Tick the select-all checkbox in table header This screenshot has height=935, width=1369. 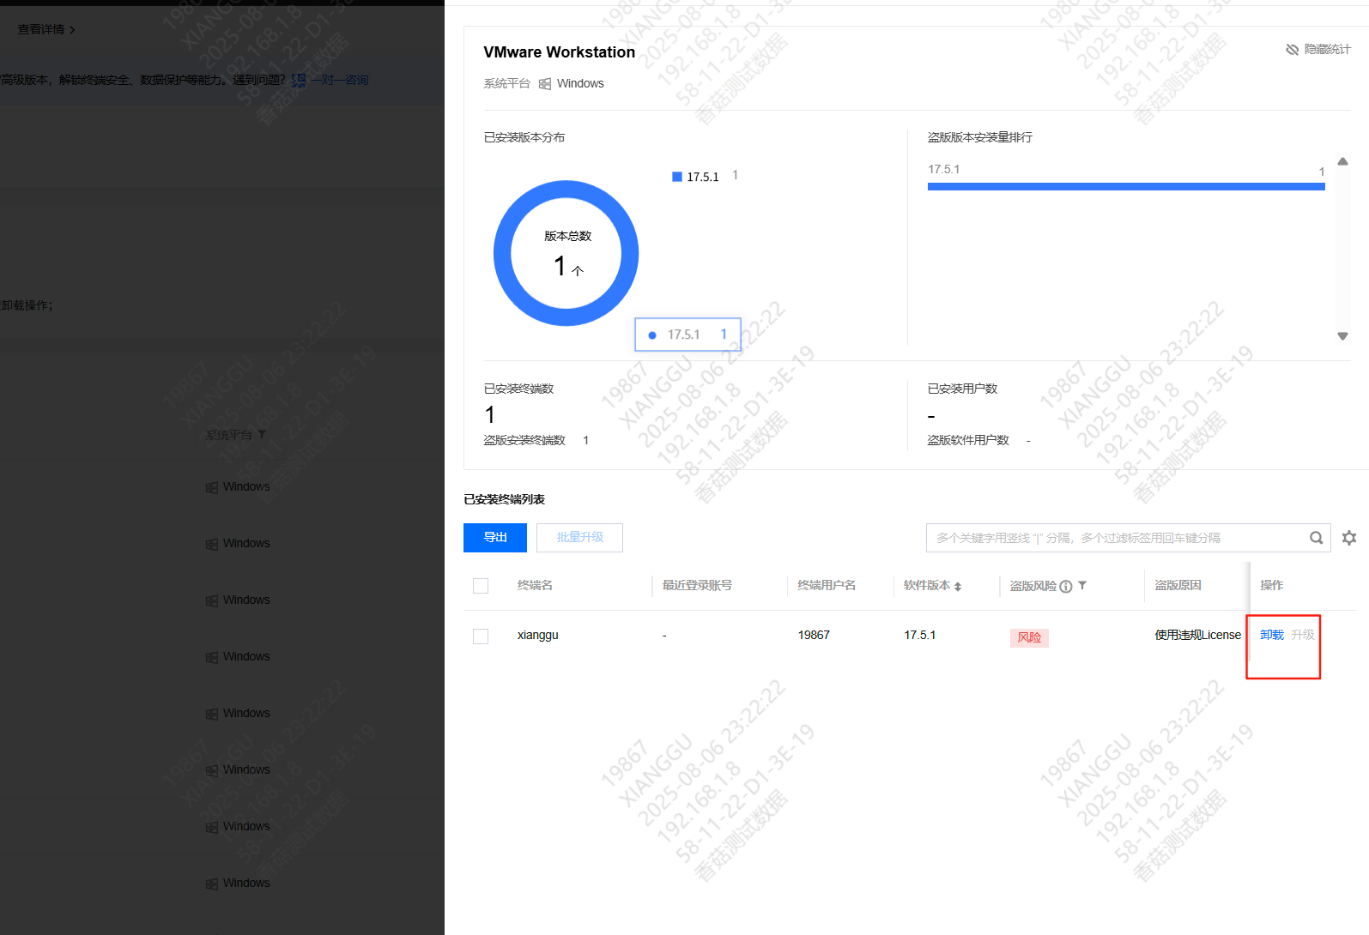coord(481,586)
